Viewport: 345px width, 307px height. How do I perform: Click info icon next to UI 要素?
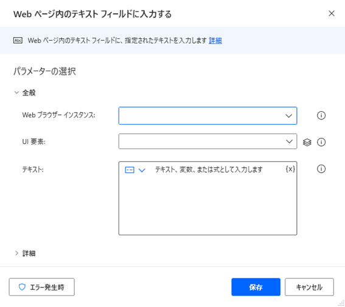tap(321, 142)
